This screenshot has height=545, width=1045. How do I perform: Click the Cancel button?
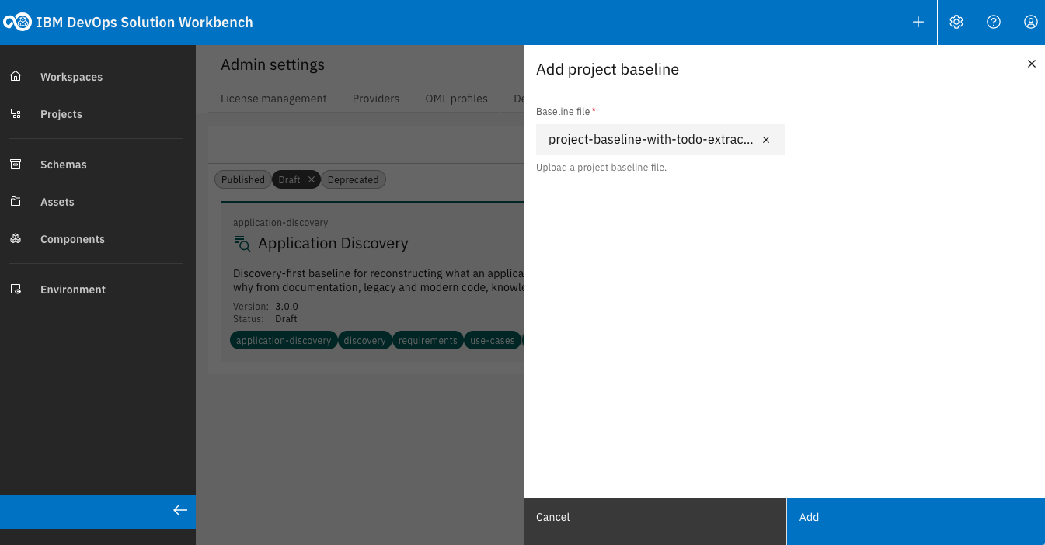click(x=655, y=521)
